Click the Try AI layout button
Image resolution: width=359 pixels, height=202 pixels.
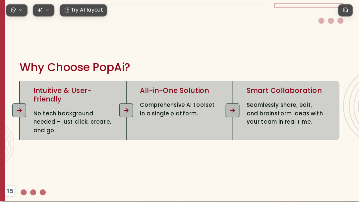click(x=83, y=10)
